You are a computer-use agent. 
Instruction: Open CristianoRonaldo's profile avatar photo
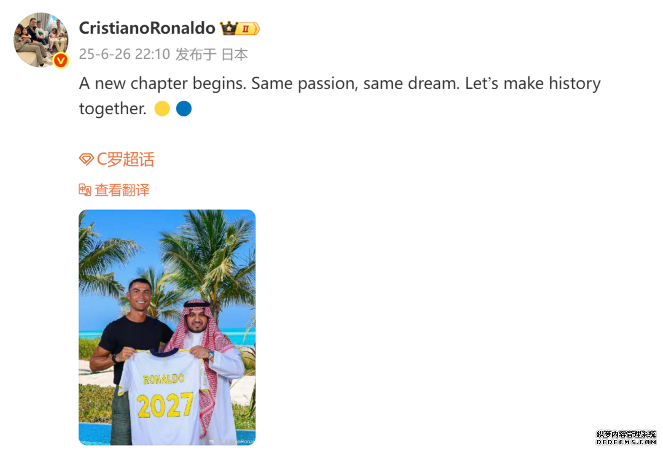coord(41,40)
